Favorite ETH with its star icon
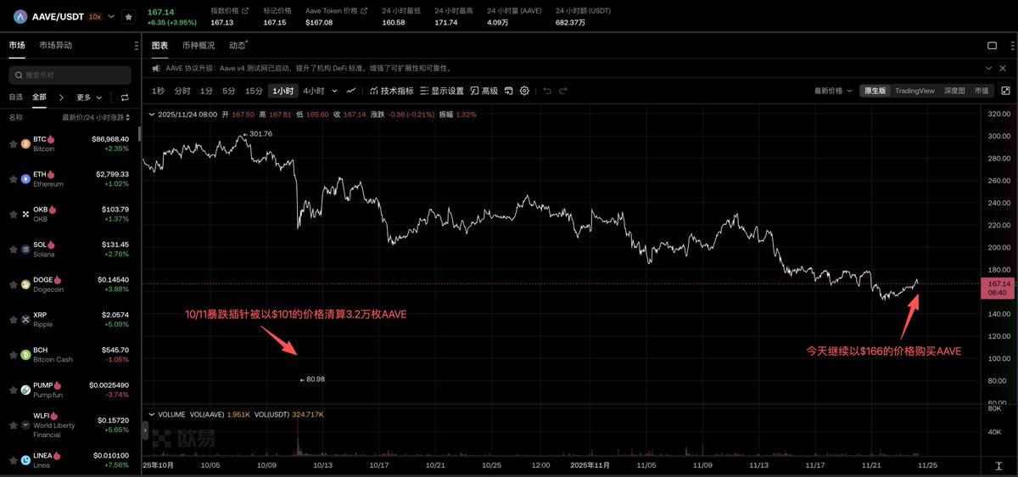Image resolution: width=1018 pixels, height=477 pixels. [x=13, y=179]
